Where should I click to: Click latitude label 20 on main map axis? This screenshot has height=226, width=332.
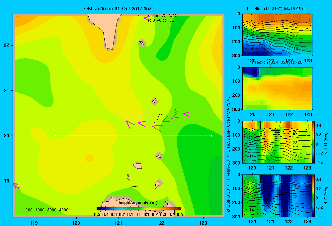7,136
